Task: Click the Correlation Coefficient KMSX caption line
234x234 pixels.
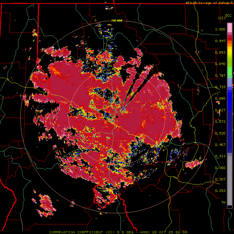Action: [x=118, y=232]
